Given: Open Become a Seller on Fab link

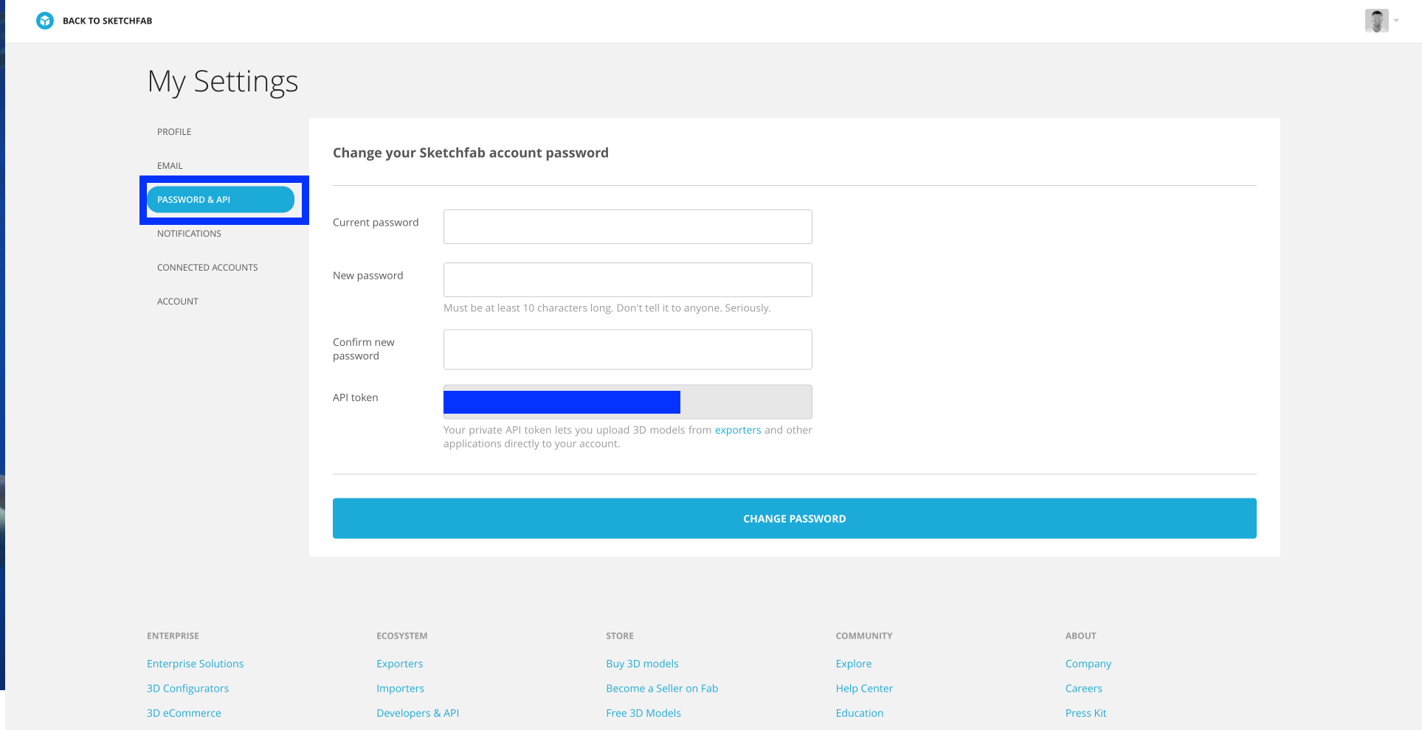Looking at the screenshot, I should (662, 689).
